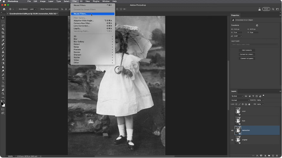The height and width of the screenshot is (158, 282).
Task: Select the Eyedropper tool
Action: 3,40
